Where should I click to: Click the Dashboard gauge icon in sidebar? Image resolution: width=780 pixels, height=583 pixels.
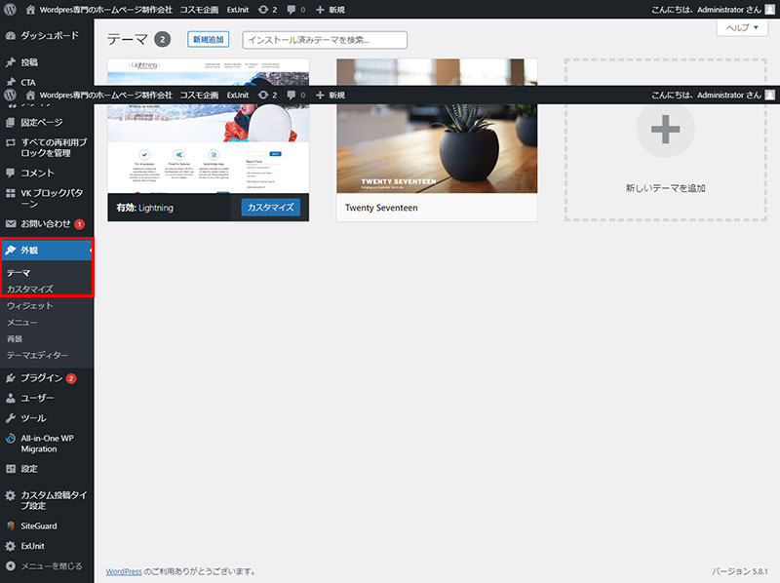[10, 35]
